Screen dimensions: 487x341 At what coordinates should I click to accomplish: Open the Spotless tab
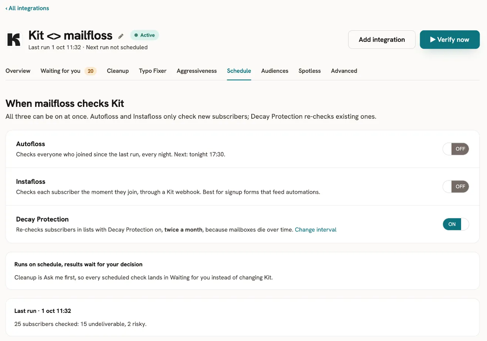pos(310,71)
